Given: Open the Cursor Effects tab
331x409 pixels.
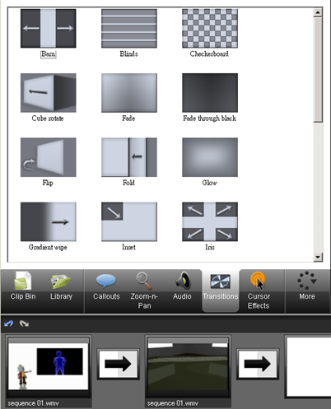Looking at the screenshot, I should pos(259,290).
